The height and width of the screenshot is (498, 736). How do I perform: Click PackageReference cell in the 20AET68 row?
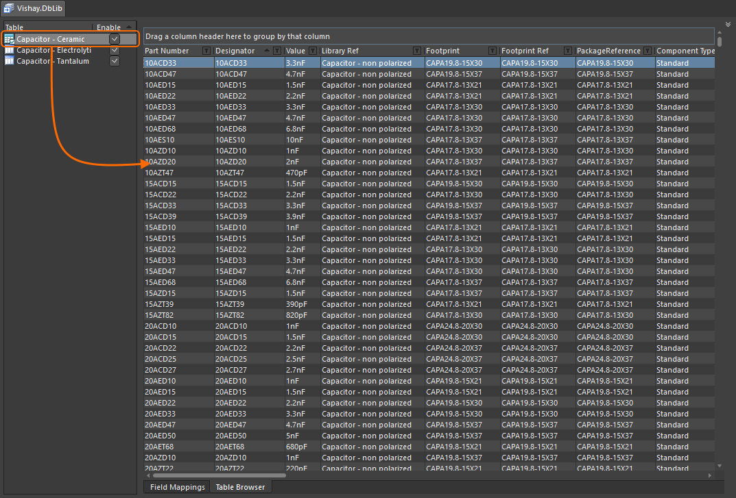tap(615, 447)
